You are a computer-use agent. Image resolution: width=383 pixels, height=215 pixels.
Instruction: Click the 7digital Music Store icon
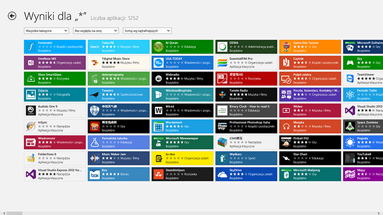pyautogui.click(x=95, y=63)
